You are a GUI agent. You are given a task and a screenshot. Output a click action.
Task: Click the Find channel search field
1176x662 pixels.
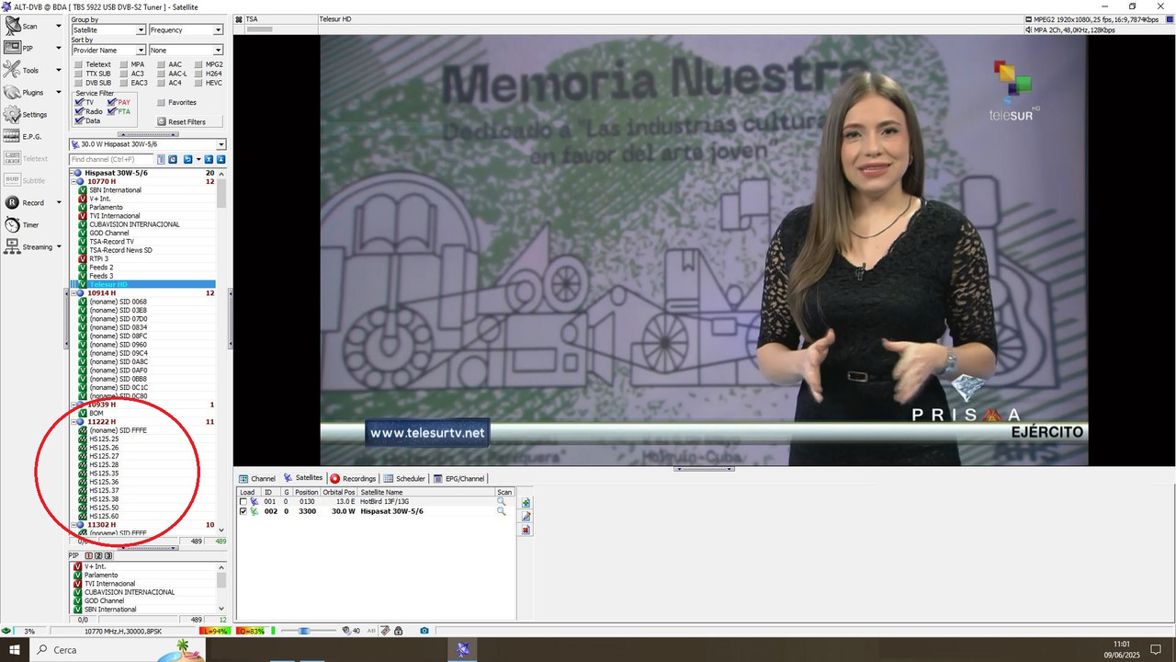(111, 159)
